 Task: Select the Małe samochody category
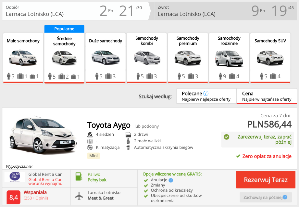click(x=23, y=58)
